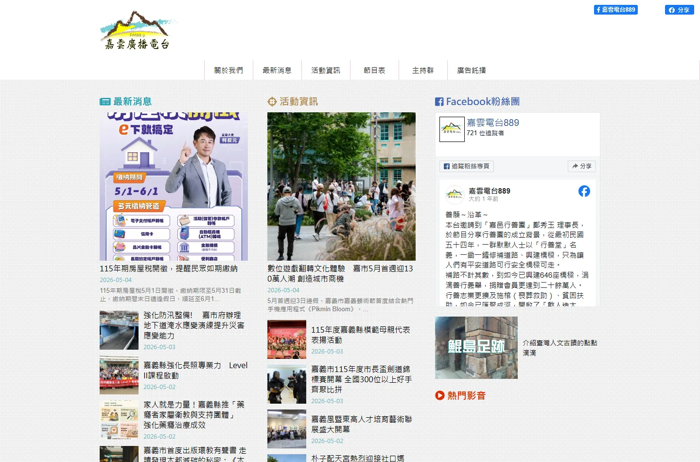Click the 熱門影音 heading text
Viewport: 700px width, 462px height.
467,395
